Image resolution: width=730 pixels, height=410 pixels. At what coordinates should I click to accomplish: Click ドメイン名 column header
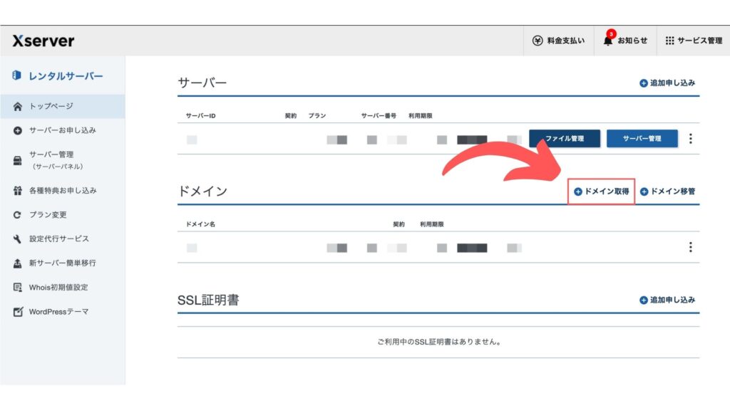coord(200,224)
